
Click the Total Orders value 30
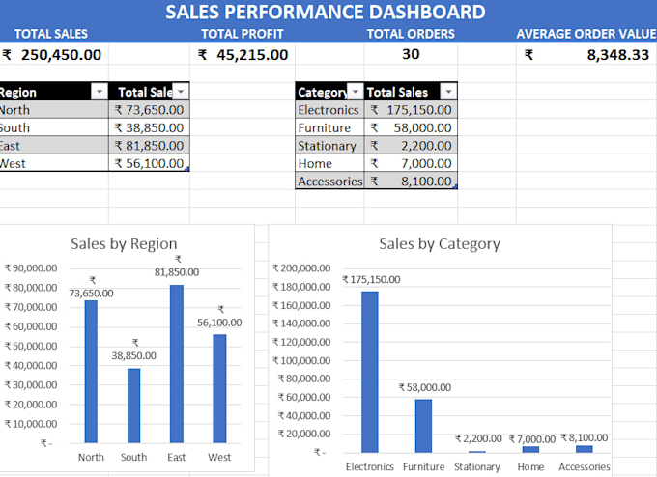(411, 54)
